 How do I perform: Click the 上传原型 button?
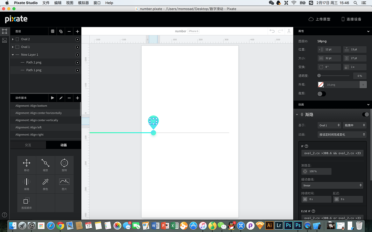(320, 19)
